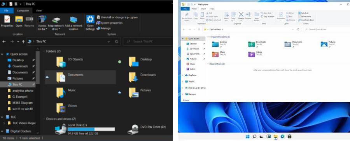Open dark window address bar history dropdown

point(108,41)
